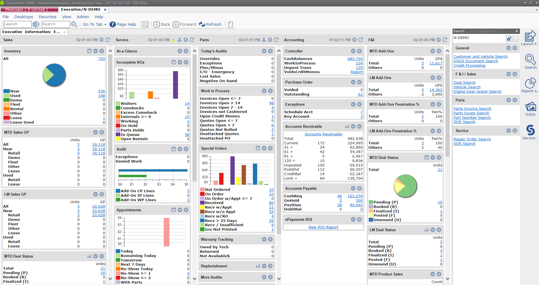Open the File menu

click(6, 17)
